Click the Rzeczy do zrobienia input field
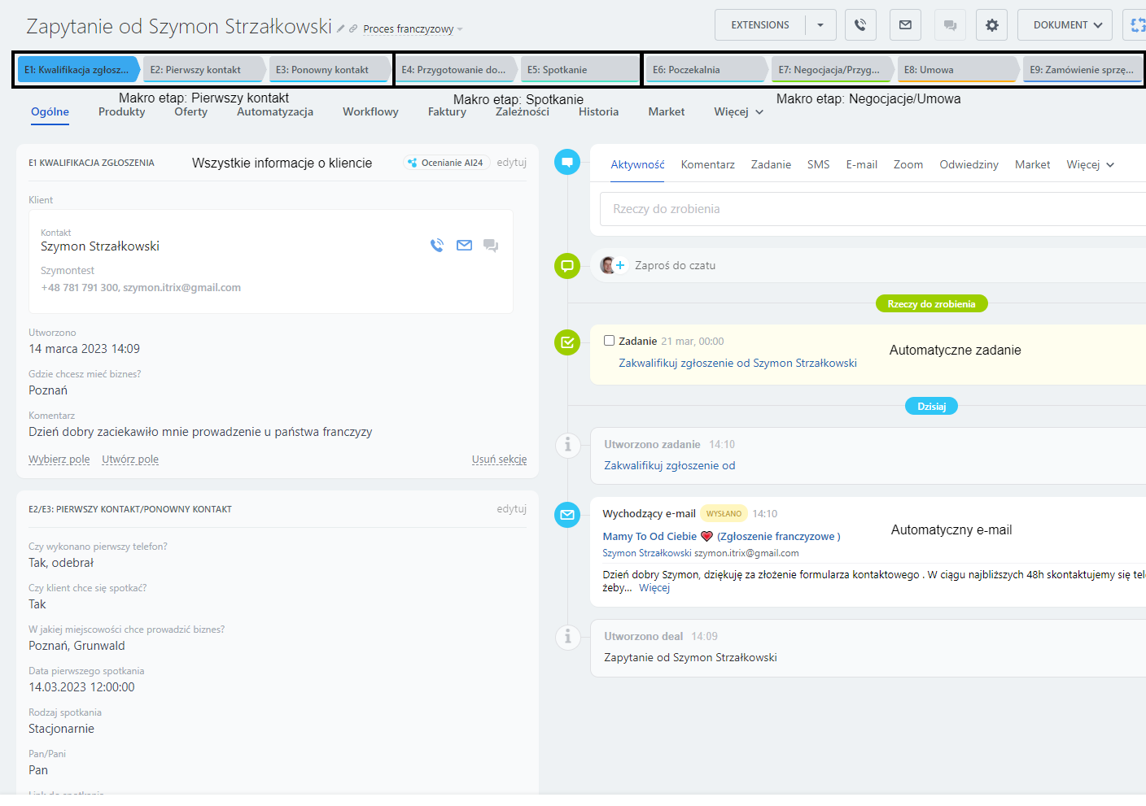1146x806 pixels. 814,209
